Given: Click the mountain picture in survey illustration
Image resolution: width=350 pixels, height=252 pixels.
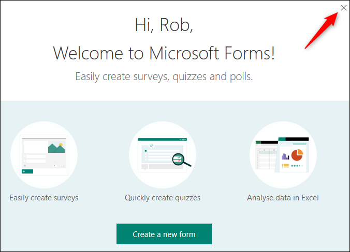Looking at the screenshot, I should [x=56, y=148].
